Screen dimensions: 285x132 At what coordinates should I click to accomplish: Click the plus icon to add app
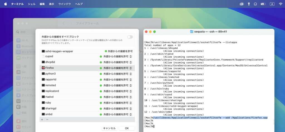(42, 119)
